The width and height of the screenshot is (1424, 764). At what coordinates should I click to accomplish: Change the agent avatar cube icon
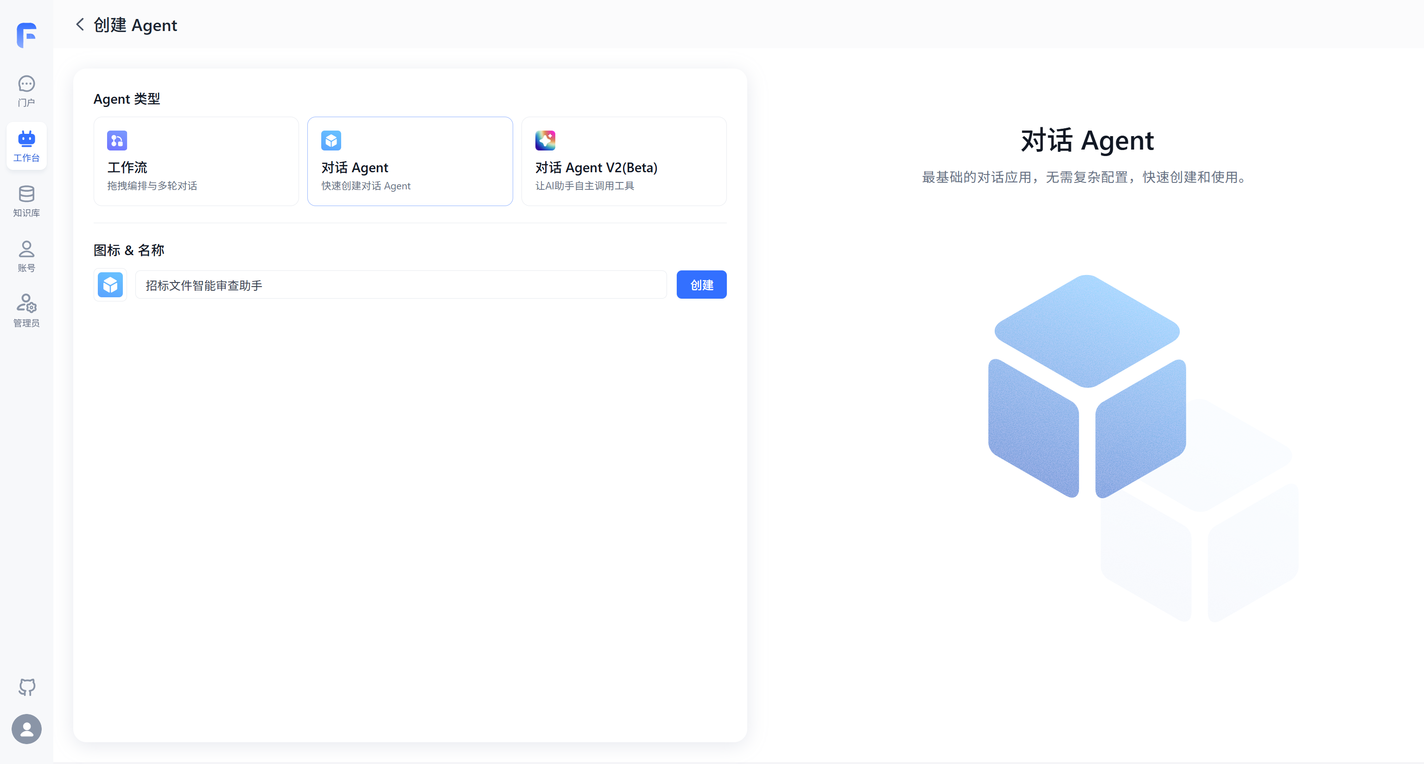[x=111, y=285]
